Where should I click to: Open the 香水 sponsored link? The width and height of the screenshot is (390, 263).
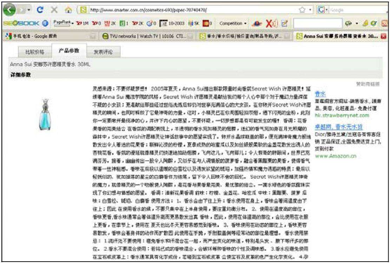[320, 94]
